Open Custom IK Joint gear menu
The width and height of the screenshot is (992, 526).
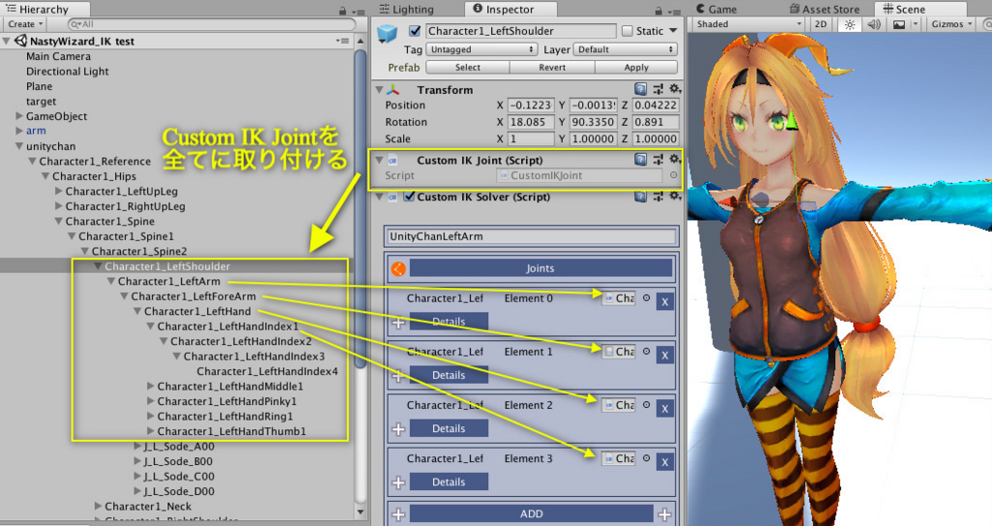[x=675, y=160]
